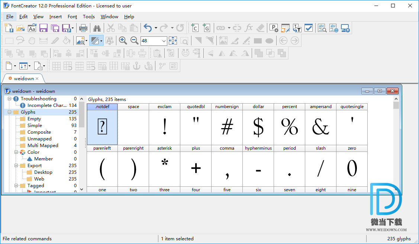Click the Print icon in the toolbar
This screenshot has width=419, height=244.
pyautogui.click(x=83, y=28)
